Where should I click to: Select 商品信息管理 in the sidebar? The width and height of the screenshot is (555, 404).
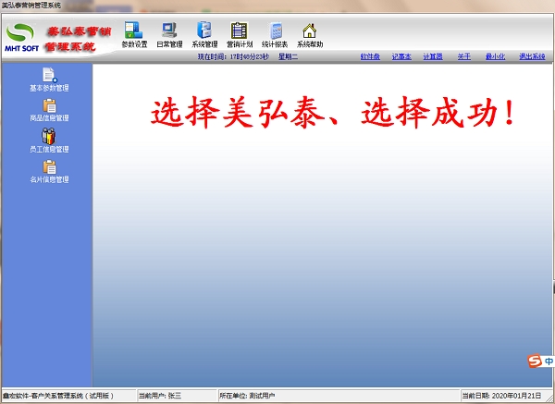tap(49, 110)
